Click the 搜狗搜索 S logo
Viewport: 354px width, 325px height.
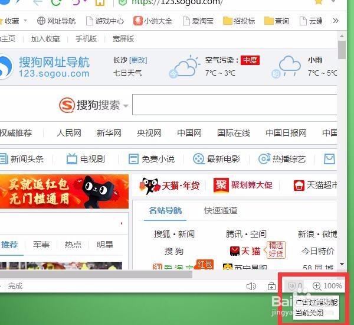(x=67, y=105)
